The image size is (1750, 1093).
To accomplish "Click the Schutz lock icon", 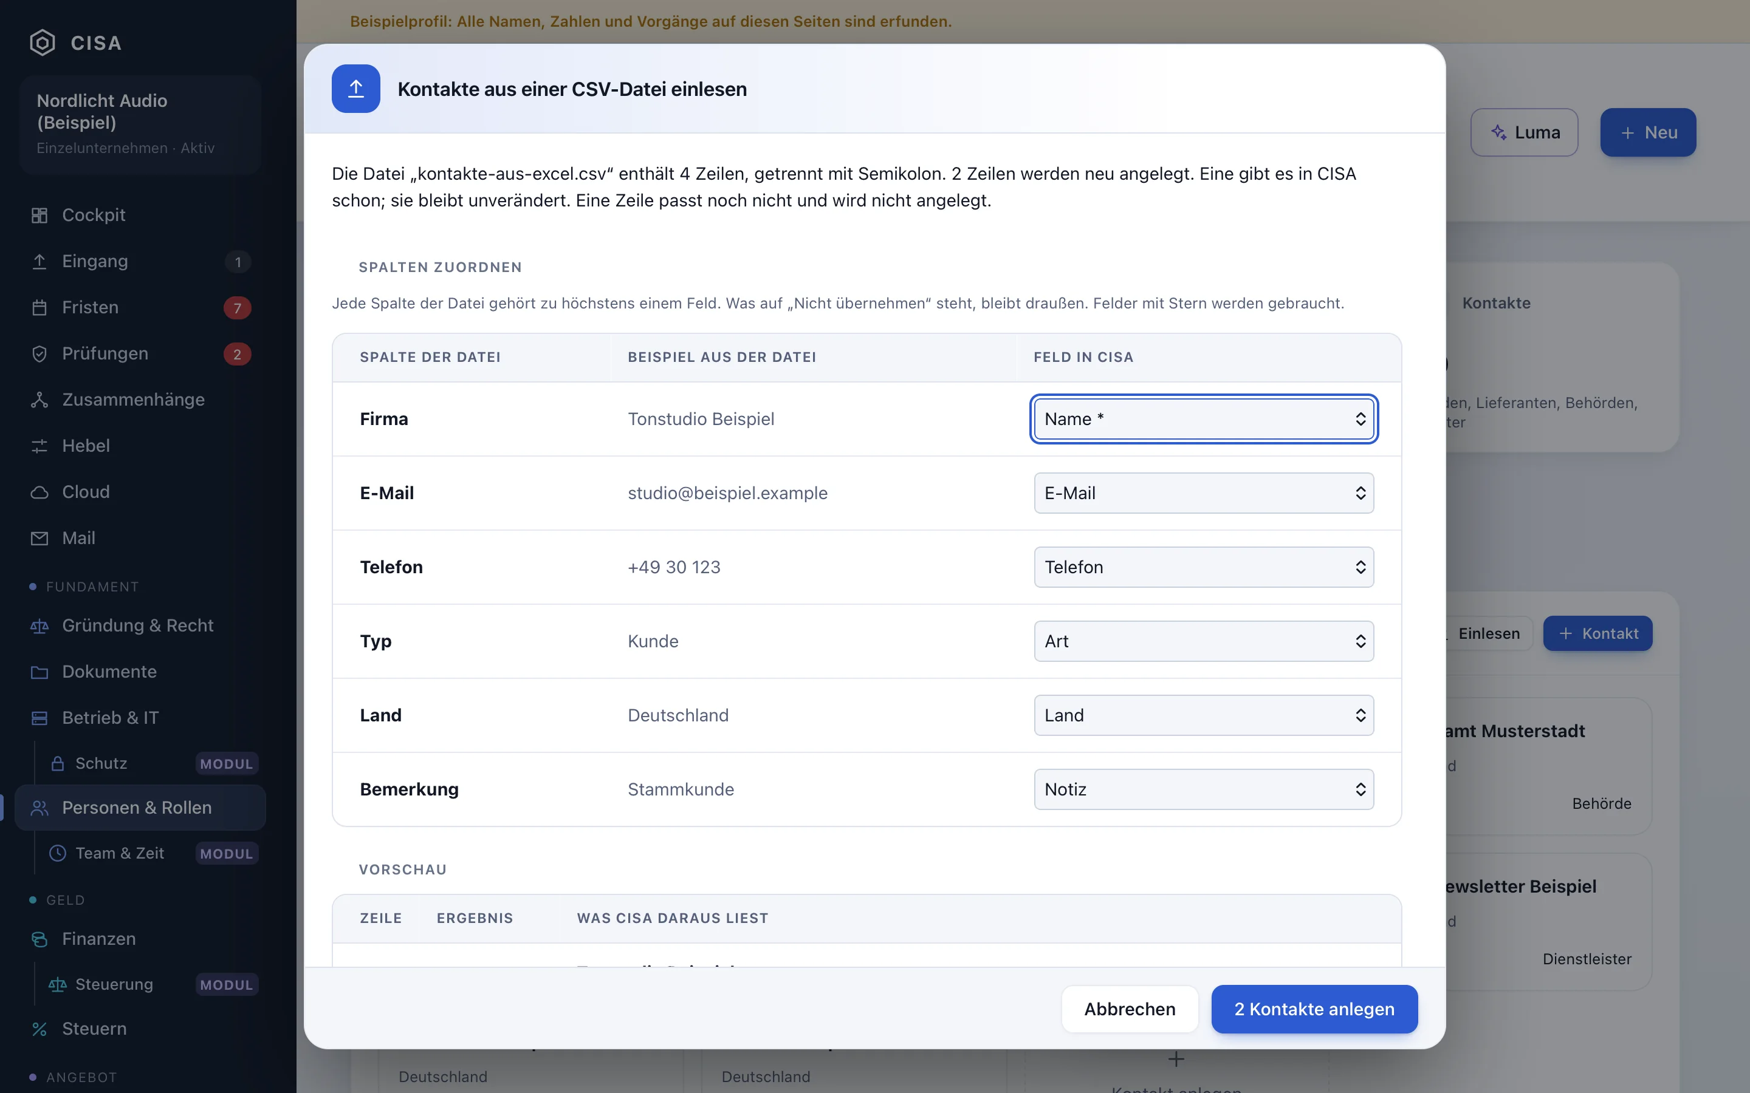I will point(58,763).
